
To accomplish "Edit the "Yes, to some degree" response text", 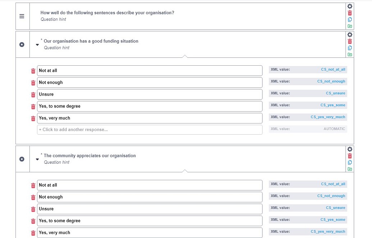I will (x=150, y=106).
